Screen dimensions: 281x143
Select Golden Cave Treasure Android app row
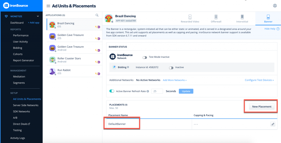coord(74,48)
